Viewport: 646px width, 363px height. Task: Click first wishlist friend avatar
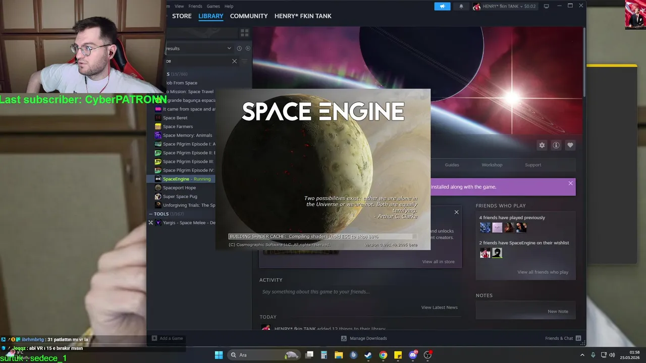pos(485,253)
